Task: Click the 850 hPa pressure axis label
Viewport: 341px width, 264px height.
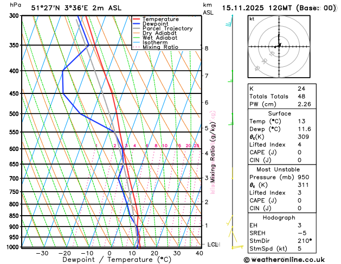Action: pyautogui.click(x=15, y=216)
